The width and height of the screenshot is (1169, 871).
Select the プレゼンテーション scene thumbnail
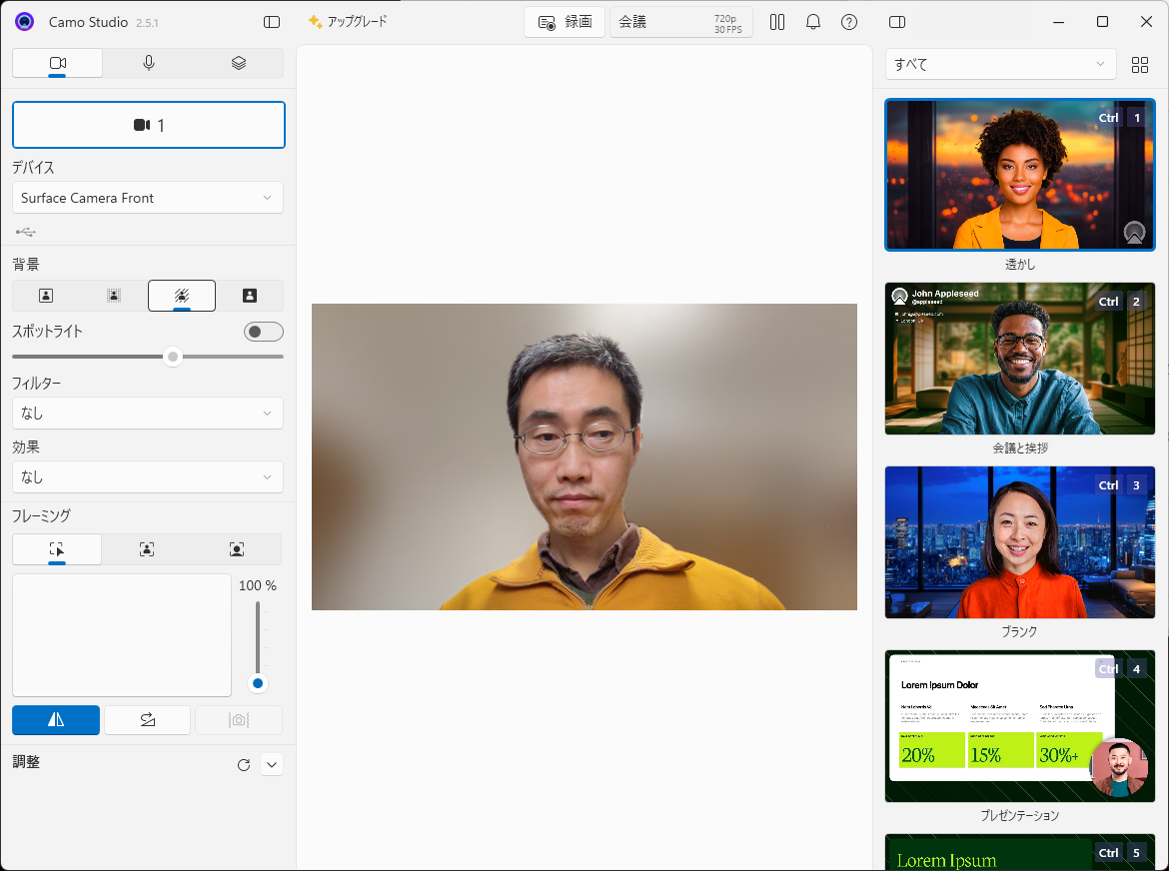[x=1020, y=726]
